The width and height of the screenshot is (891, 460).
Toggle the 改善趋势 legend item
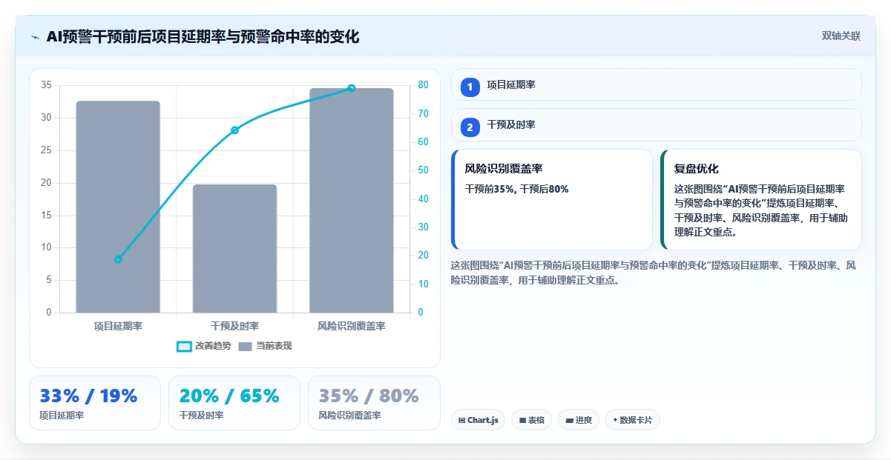[x=204, y=346]
